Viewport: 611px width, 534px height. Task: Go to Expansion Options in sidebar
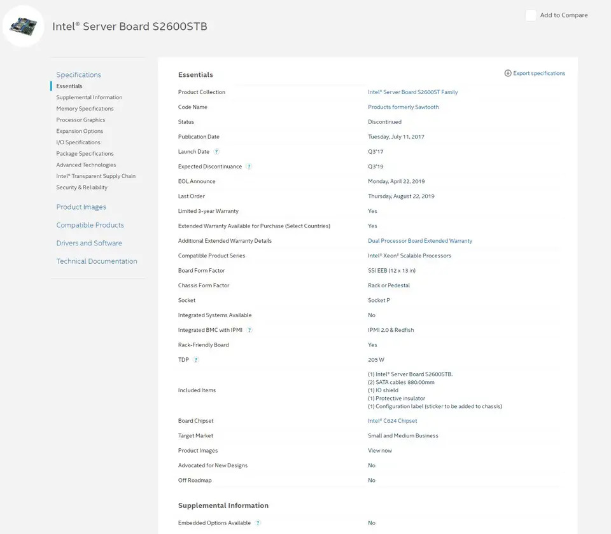tap(80, 131)
